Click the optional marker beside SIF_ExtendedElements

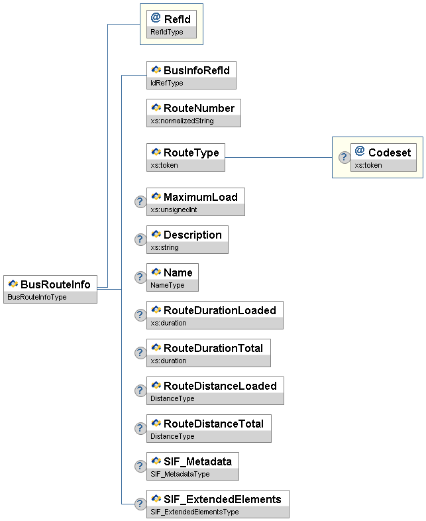point(140,504)
